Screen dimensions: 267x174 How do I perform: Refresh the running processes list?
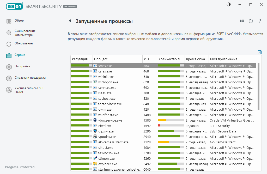coord(251,21)
